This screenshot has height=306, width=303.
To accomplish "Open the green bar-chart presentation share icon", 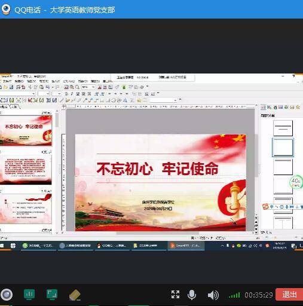I will coord(29,294).
